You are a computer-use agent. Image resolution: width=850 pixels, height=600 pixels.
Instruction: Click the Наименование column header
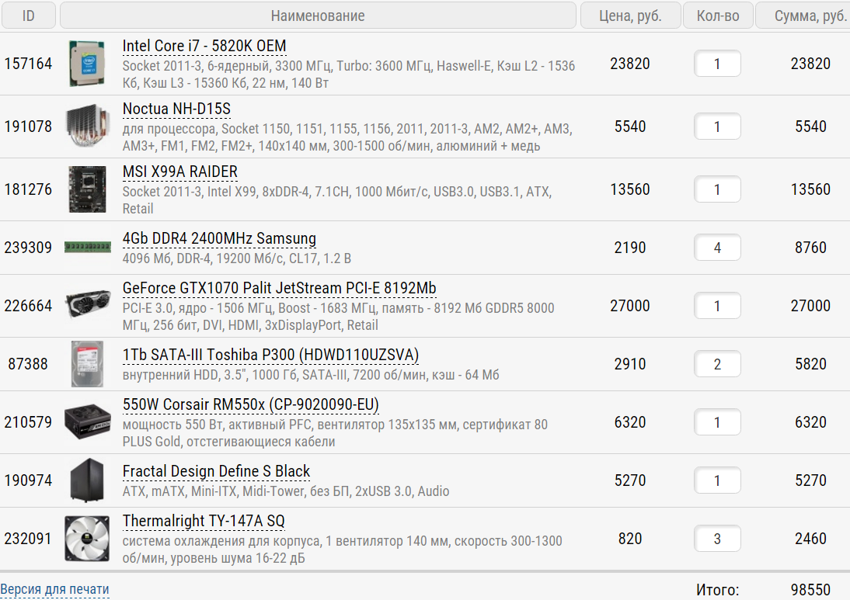[318, 16]
